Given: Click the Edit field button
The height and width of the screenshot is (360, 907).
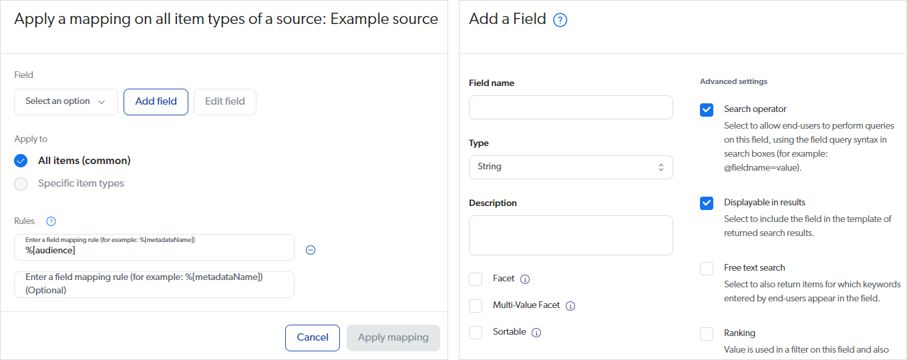Looking at the screenshot, I should pyautogui.click(x=225, y=102).
